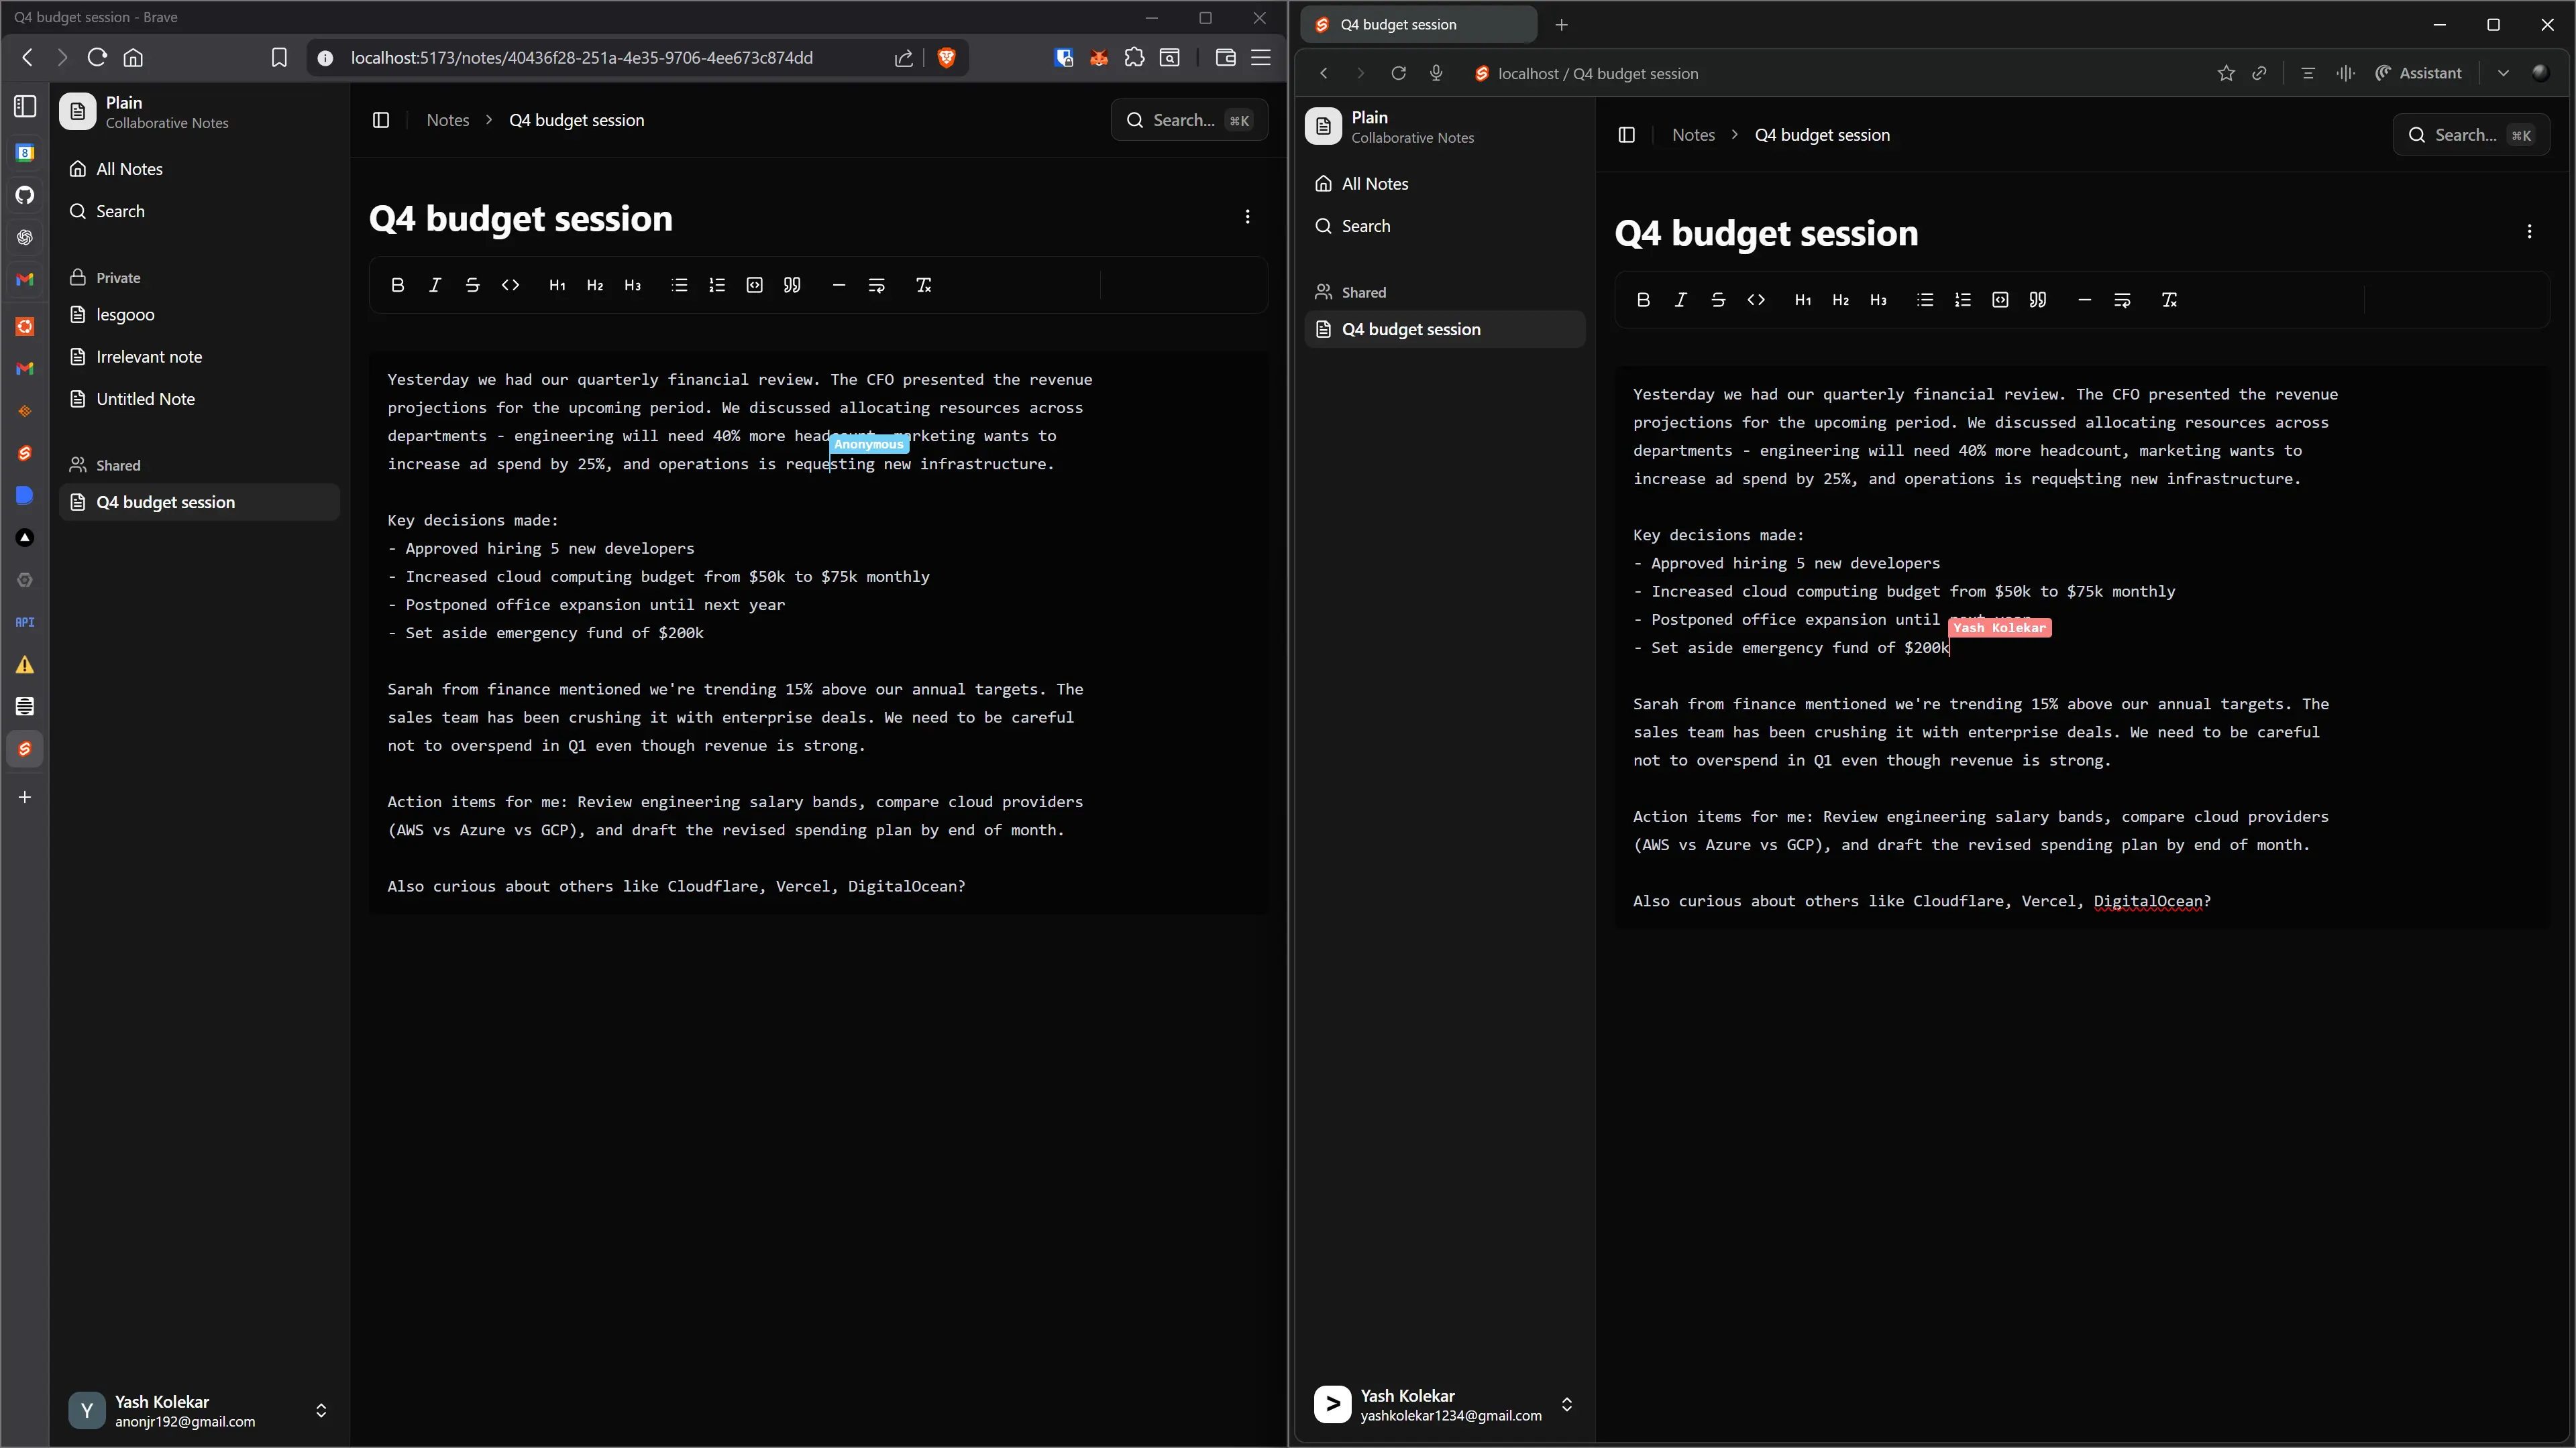This screenshot has width=2576, height=1448.
Task: Apply strikethrough formatting in the left editor
Action: [473, 285]
